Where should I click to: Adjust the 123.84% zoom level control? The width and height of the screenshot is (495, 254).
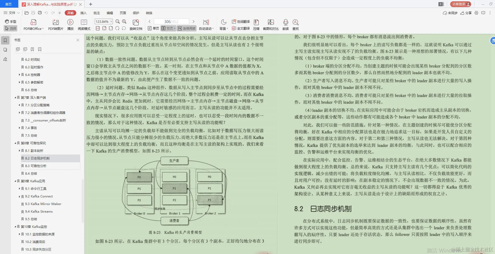pos(103,21)
